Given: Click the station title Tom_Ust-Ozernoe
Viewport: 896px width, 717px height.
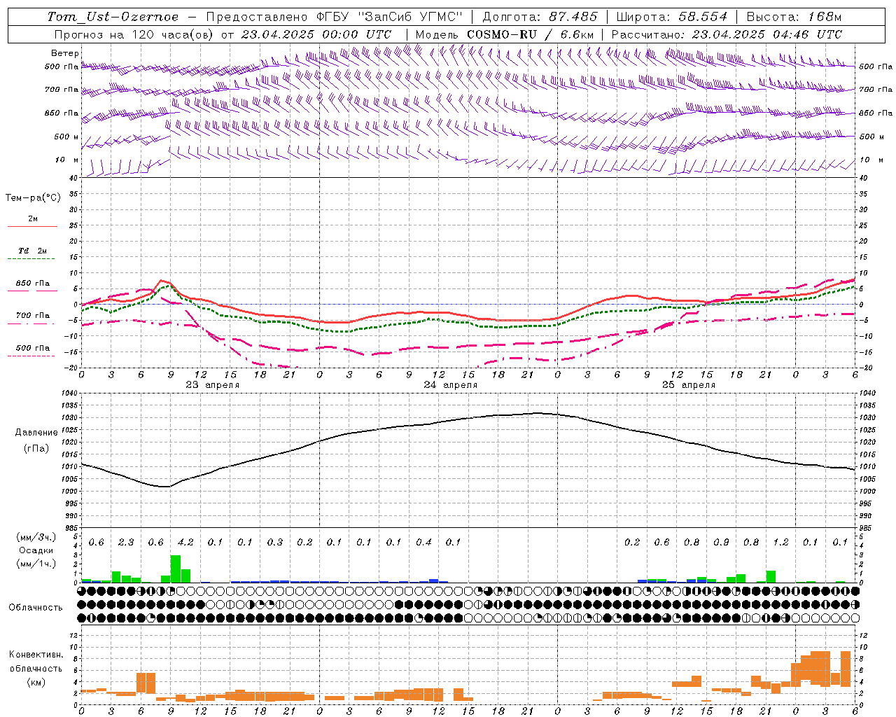Looking at the screenshot, I should (x=113, y=17).
